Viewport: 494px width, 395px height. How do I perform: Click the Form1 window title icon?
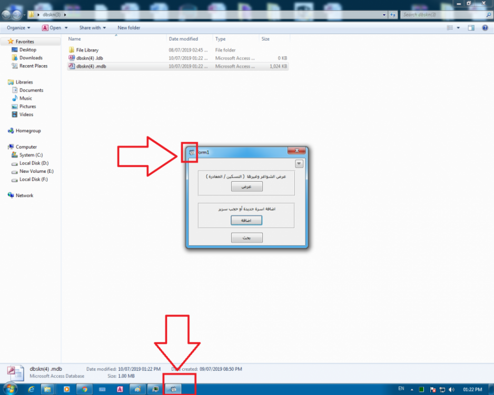click(x=192, y=152)
